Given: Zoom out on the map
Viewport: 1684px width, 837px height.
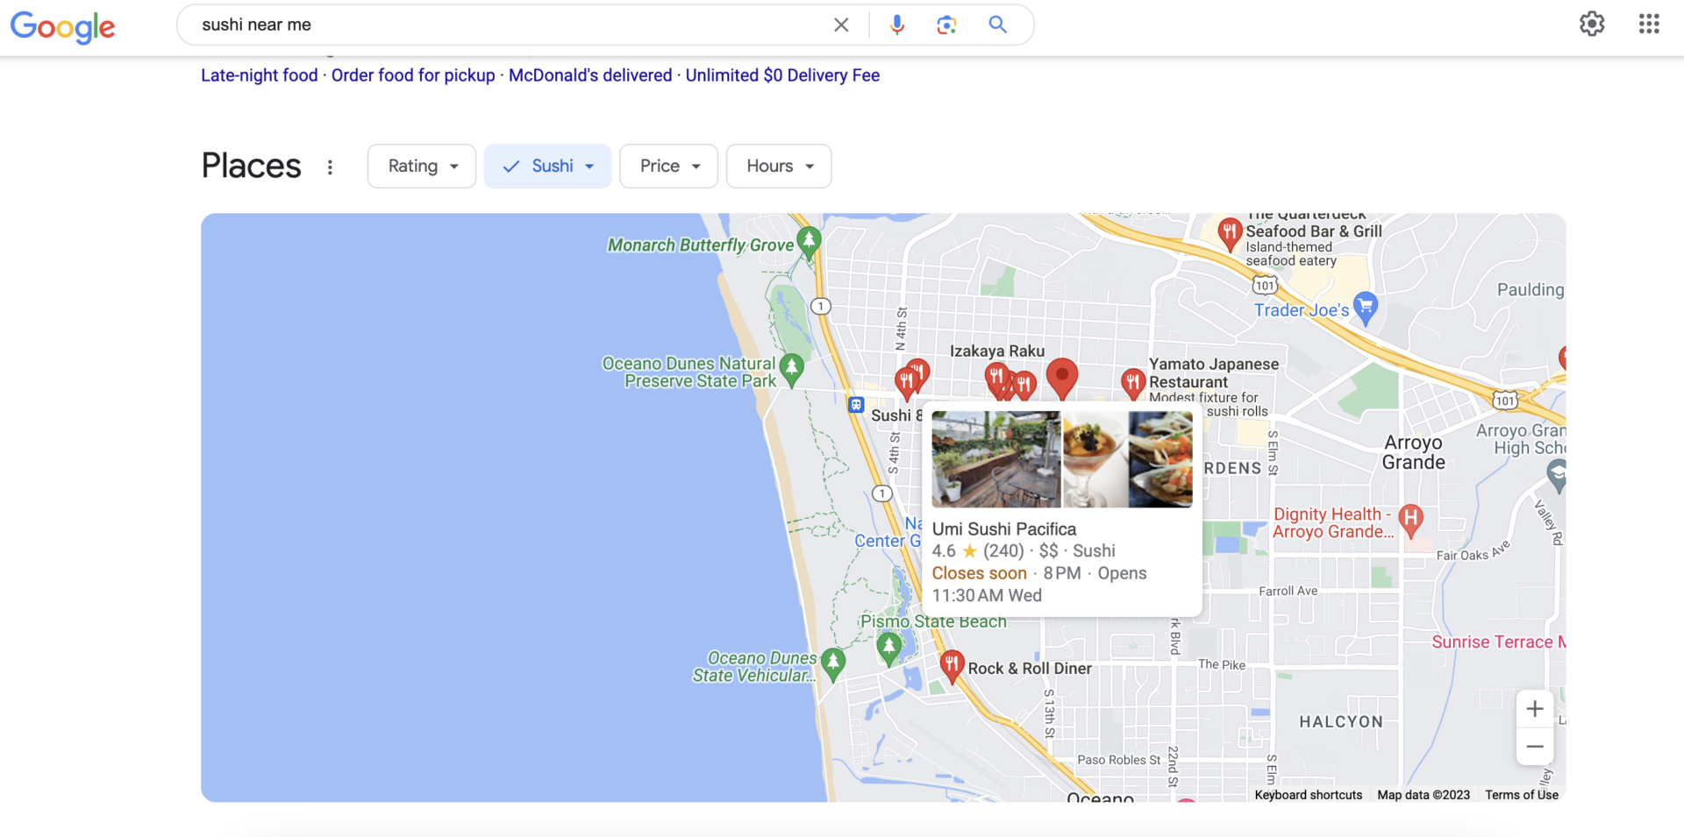Looking at the screenshot, I should [1535, 747].
